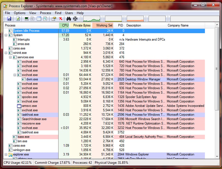Click the crosshair Find Window's Process icon
This screenshot has height=169, width=222.
[x=75, y=19]
